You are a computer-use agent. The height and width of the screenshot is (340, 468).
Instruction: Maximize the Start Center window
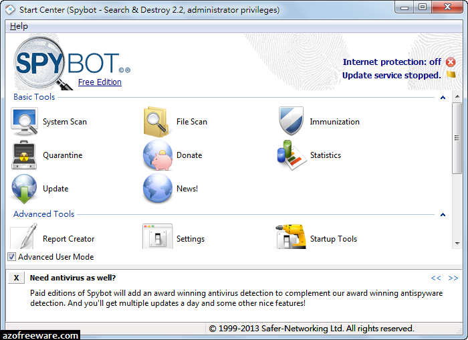[x=423, y=7]
